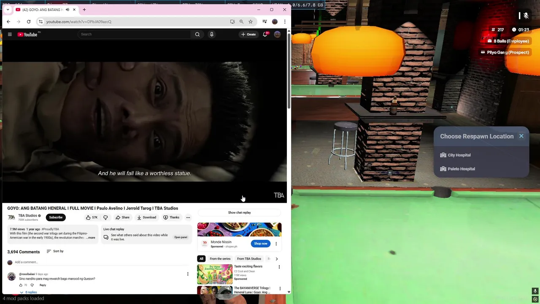
Task: Open options for Taste exciting flavors
Action: pyautogui.click(x=279, y=267)
